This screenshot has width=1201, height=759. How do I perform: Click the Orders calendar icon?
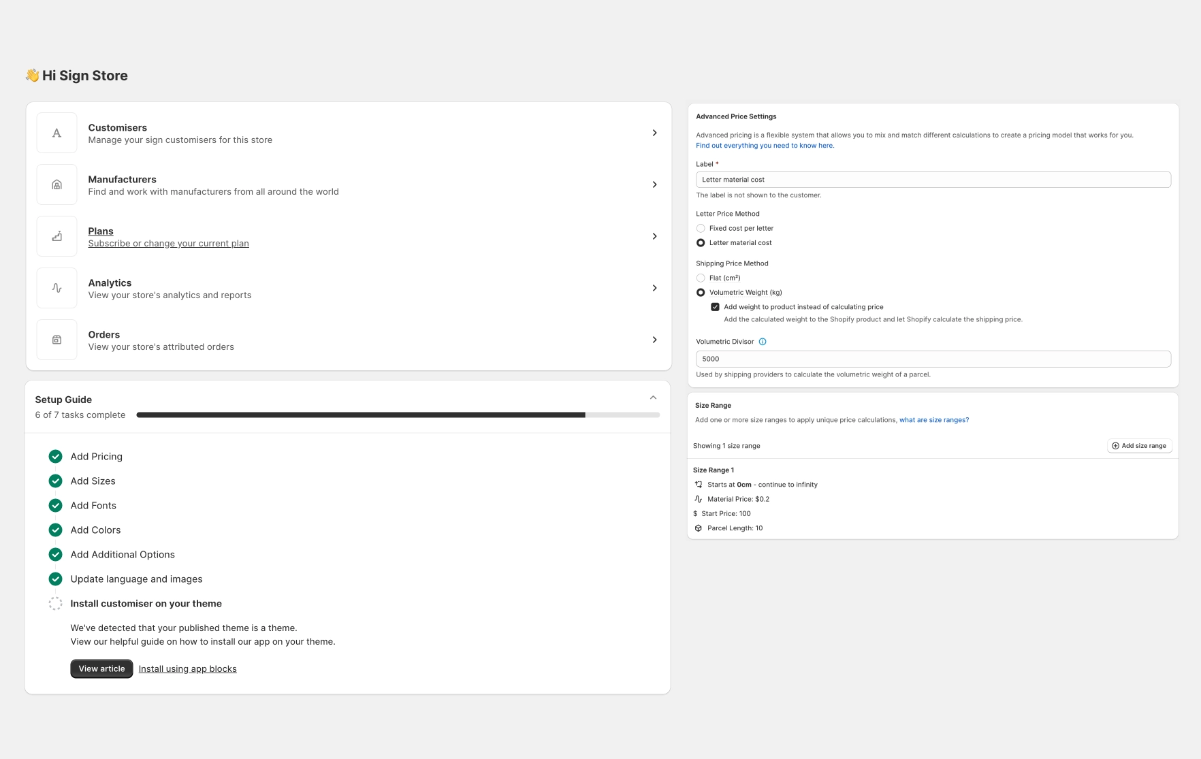click(x=57, y=339)
